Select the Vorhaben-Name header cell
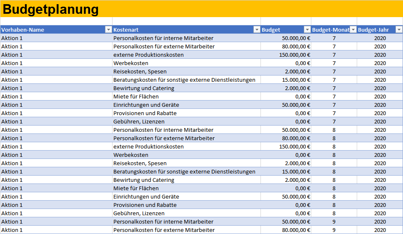This screenshot has width=403, height=234. click(x=56, y=30)
